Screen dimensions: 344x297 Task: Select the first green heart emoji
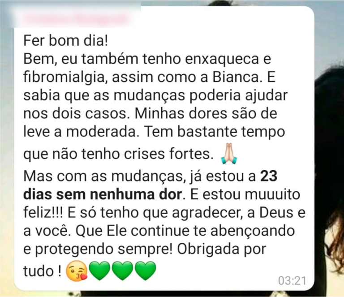pyautogui.click(x=99, y=271)
